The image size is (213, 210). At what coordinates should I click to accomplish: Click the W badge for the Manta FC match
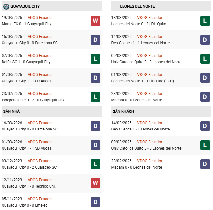(96, 21)
